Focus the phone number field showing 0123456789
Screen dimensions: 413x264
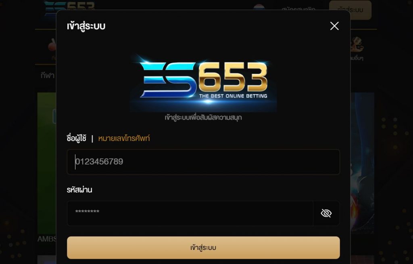tap(203, 162)
